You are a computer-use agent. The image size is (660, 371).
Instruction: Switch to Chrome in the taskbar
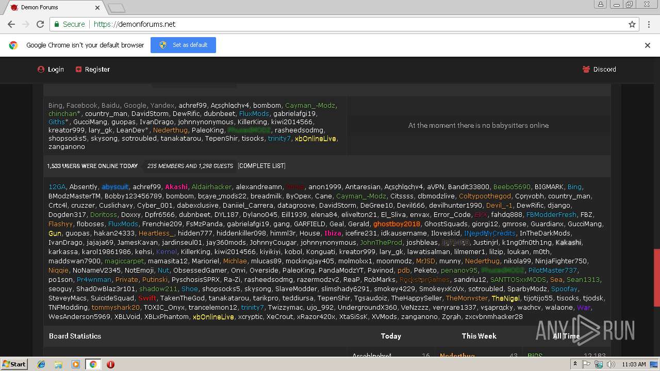[x=93, y=364]
